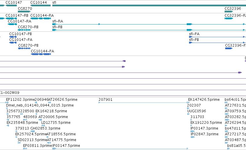This screenshot has height=150, width=246.
Task: Open EST EP11202.3prime
Action: [x=21, y=100]
